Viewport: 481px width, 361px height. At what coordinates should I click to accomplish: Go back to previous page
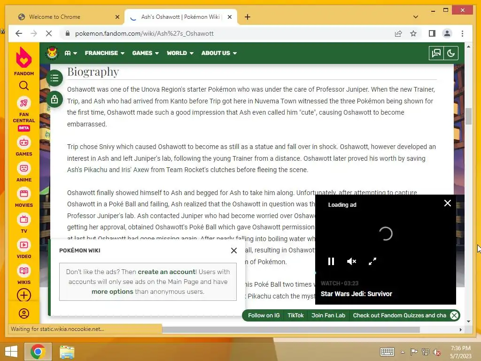pyautogui.click(x=19, y=33)
